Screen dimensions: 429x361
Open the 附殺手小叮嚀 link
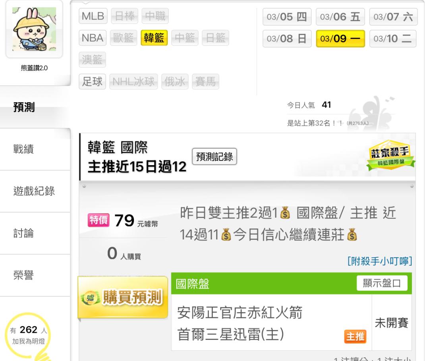tap(379, 261)
